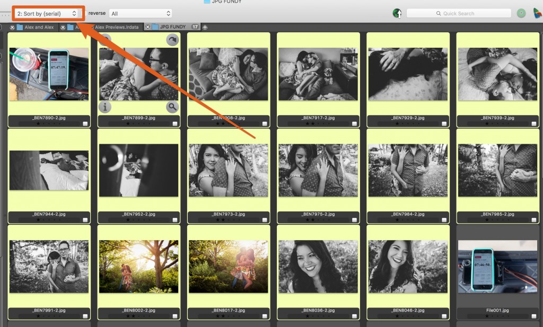This screenshot has width=543, height=327.
Task: Select the _BEN7952-2.jpg dark doorway thumbnail
Action: [x=138, y=170]
